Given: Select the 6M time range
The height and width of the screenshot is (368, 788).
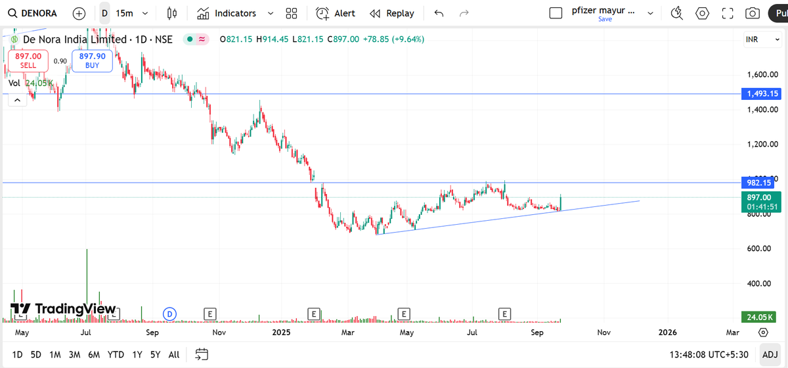Looking at the screenshot, I should [94, 354].
